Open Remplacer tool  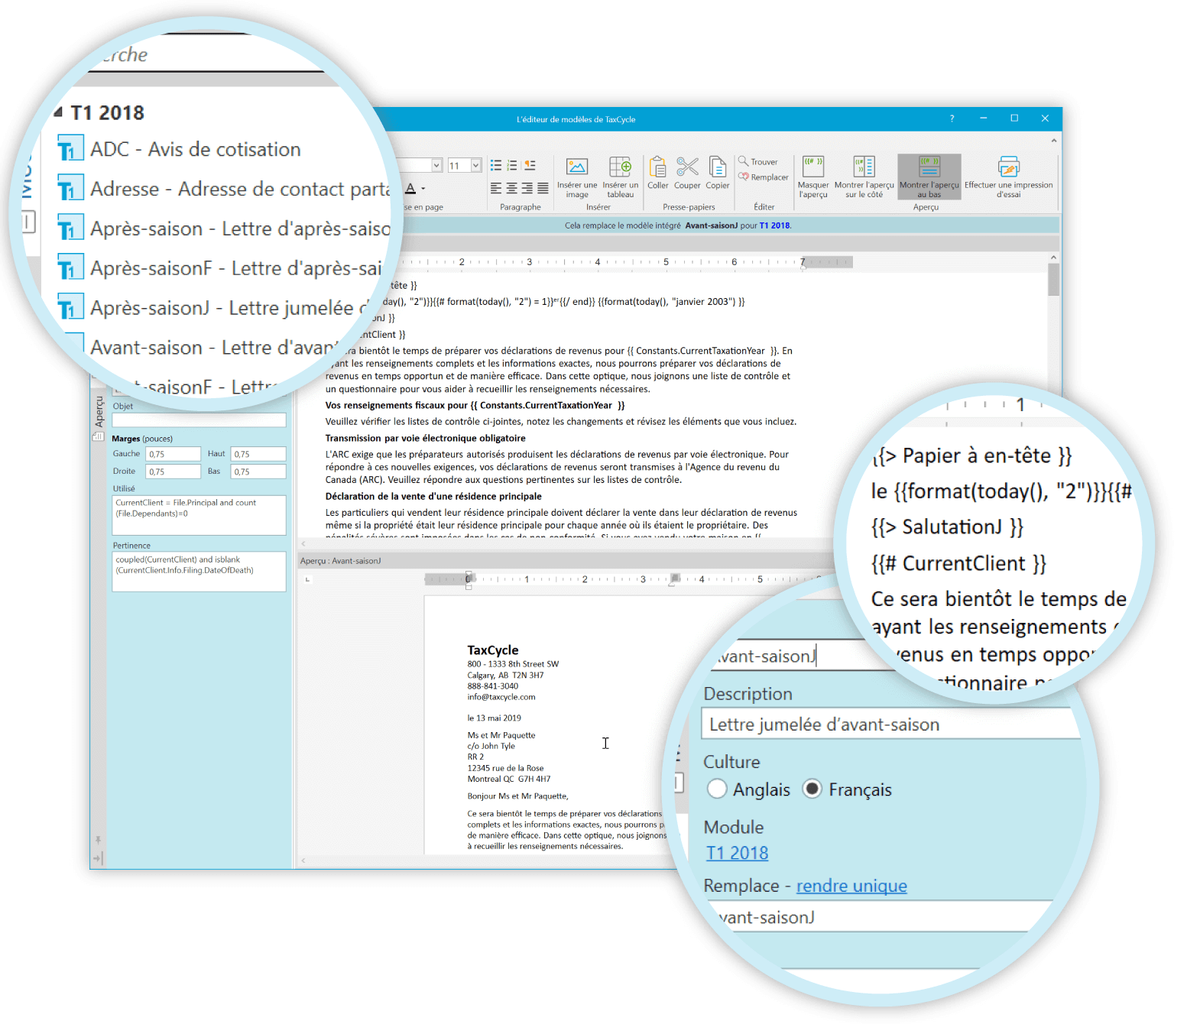click(x=763, y=177)
